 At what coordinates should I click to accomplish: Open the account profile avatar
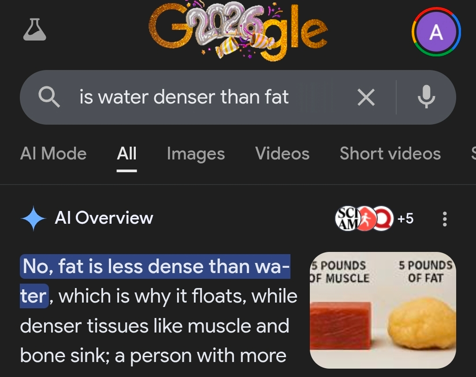tap(436, 32)
